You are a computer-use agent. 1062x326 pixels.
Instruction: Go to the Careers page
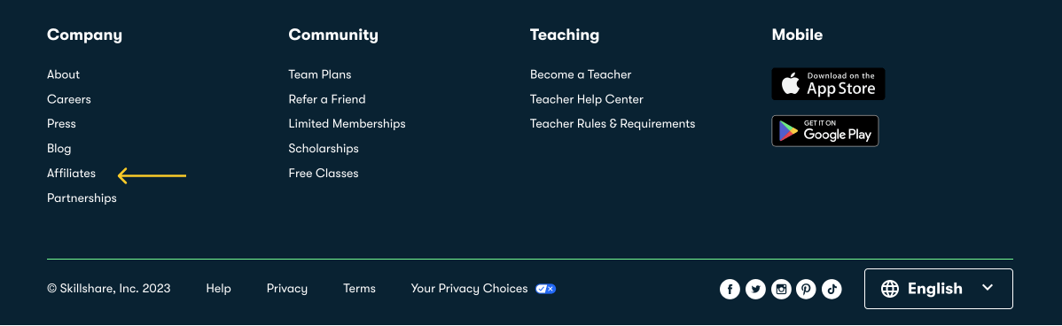pos(68,99)
